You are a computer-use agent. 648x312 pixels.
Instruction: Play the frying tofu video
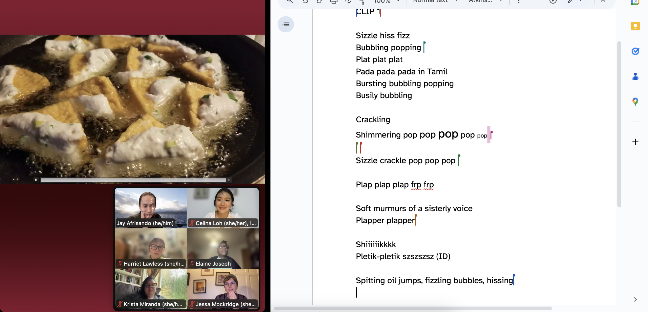(x=36, y=180)
